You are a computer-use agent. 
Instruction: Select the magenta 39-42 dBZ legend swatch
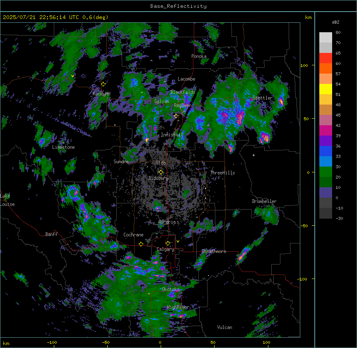(326, 130)
